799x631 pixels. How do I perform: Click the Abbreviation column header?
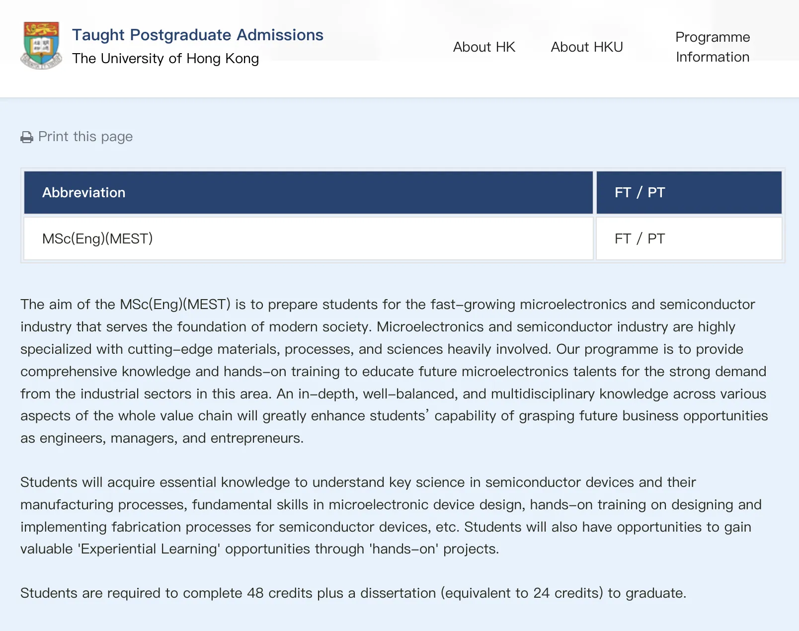tap(83, 193)
